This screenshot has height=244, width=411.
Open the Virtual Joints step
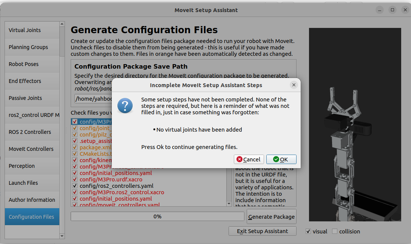pos(32,30)
